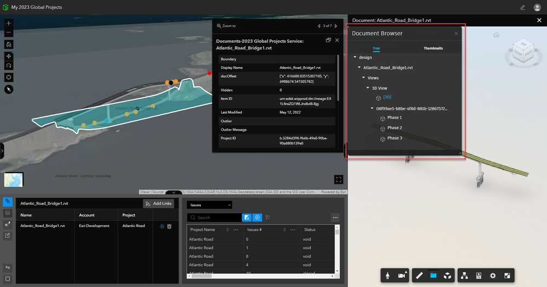Viewport: 547px width, 287px height.
Task: Collapse the bottom panel with the chevron
Action: click(174, 192)
